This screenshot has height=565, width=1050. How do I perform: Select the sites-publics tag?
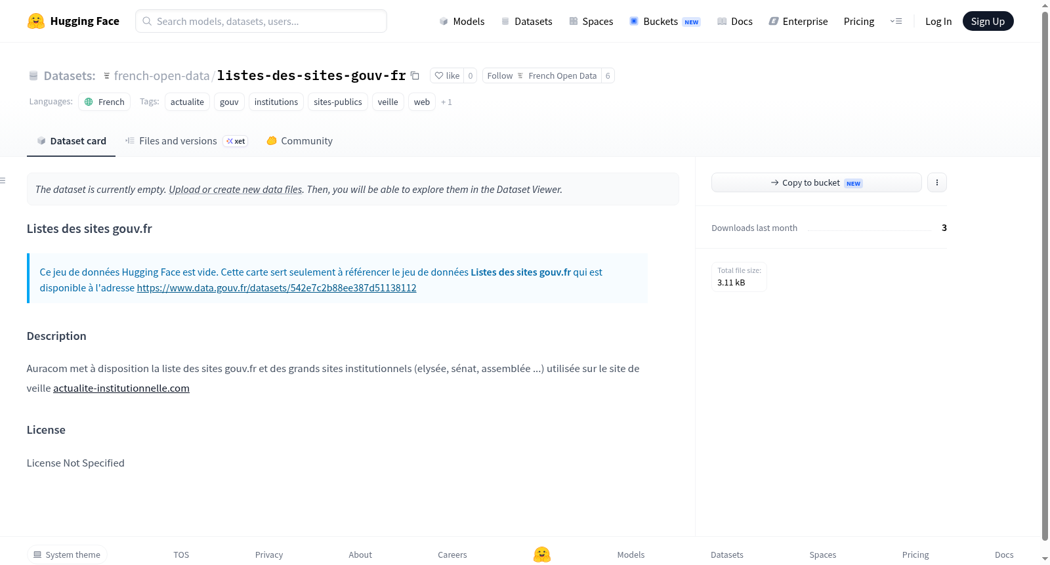[338, 102]
